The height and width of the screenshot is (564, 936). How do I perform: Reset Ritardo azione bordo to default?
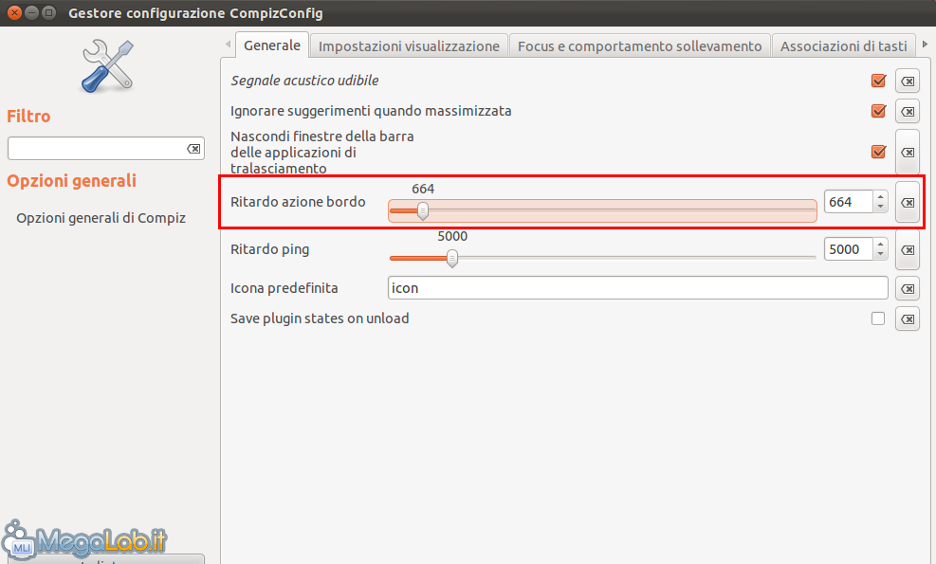[x=908, y=202]
